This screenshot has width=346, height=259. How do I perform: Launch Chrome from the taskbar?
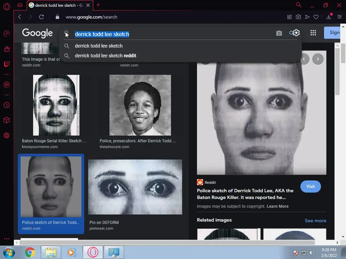[30, 252]
